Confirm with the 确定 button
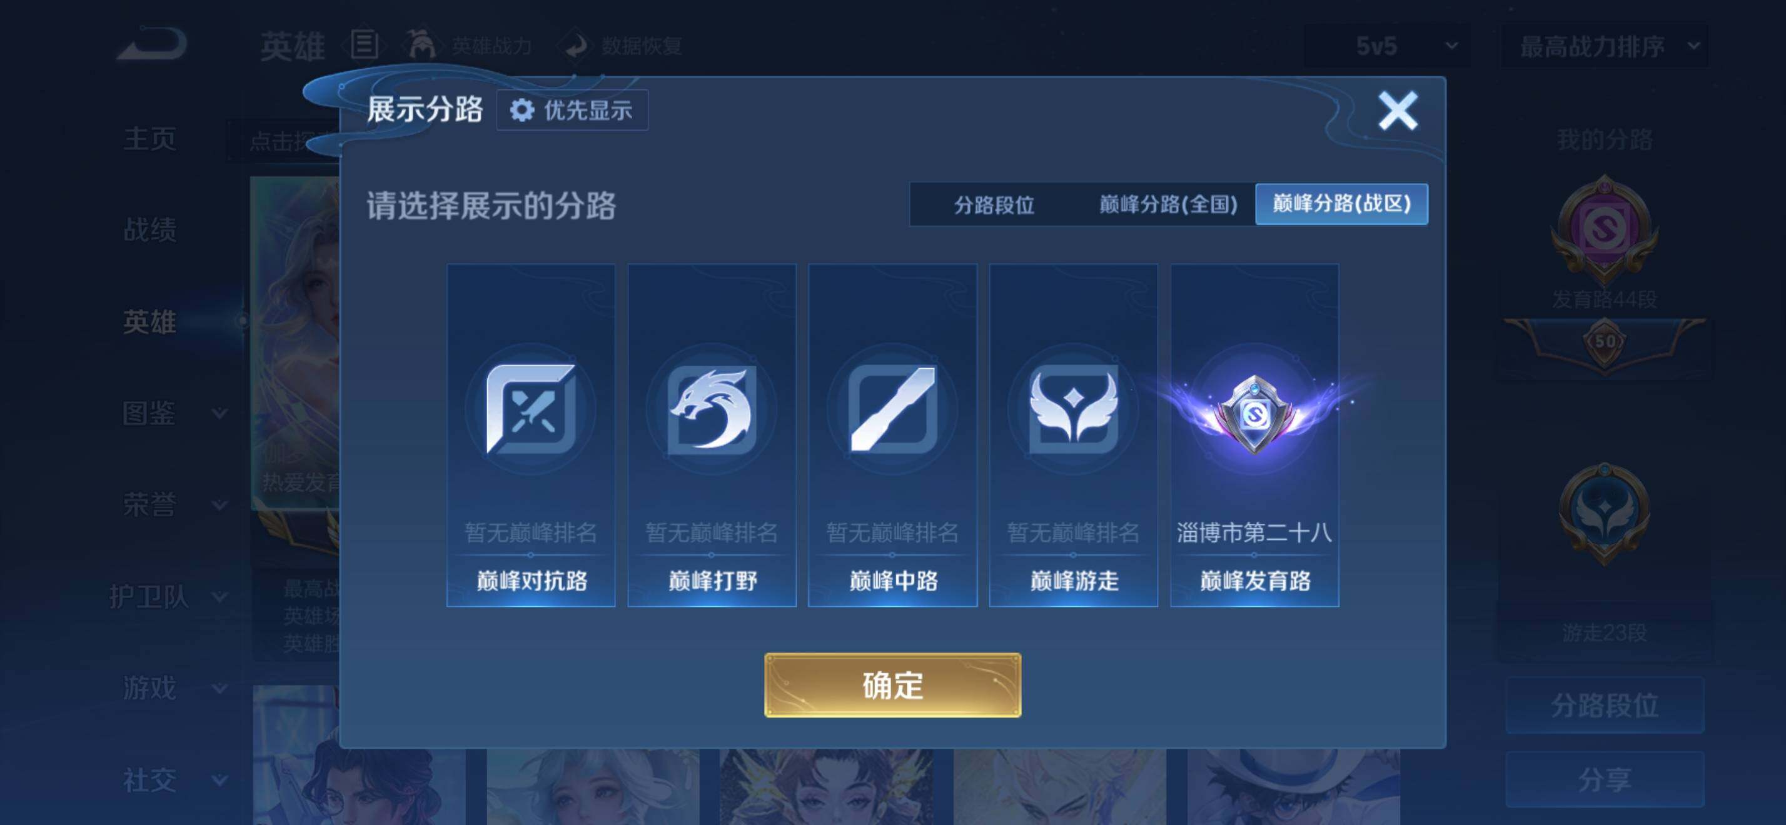The image size is (1786, 825). pos(892,685)
